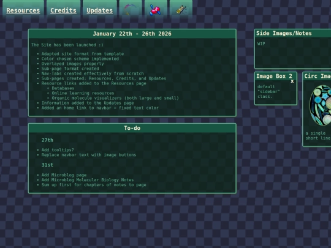This screenshot has height=248, width=331.
Task: Click the 31st to-do heading
Action: [x=47, y=165]
